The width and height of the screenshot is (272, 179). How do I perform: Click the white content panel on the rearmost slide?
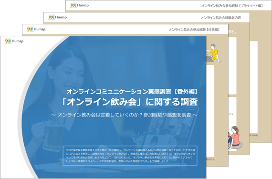click(253, 87)
